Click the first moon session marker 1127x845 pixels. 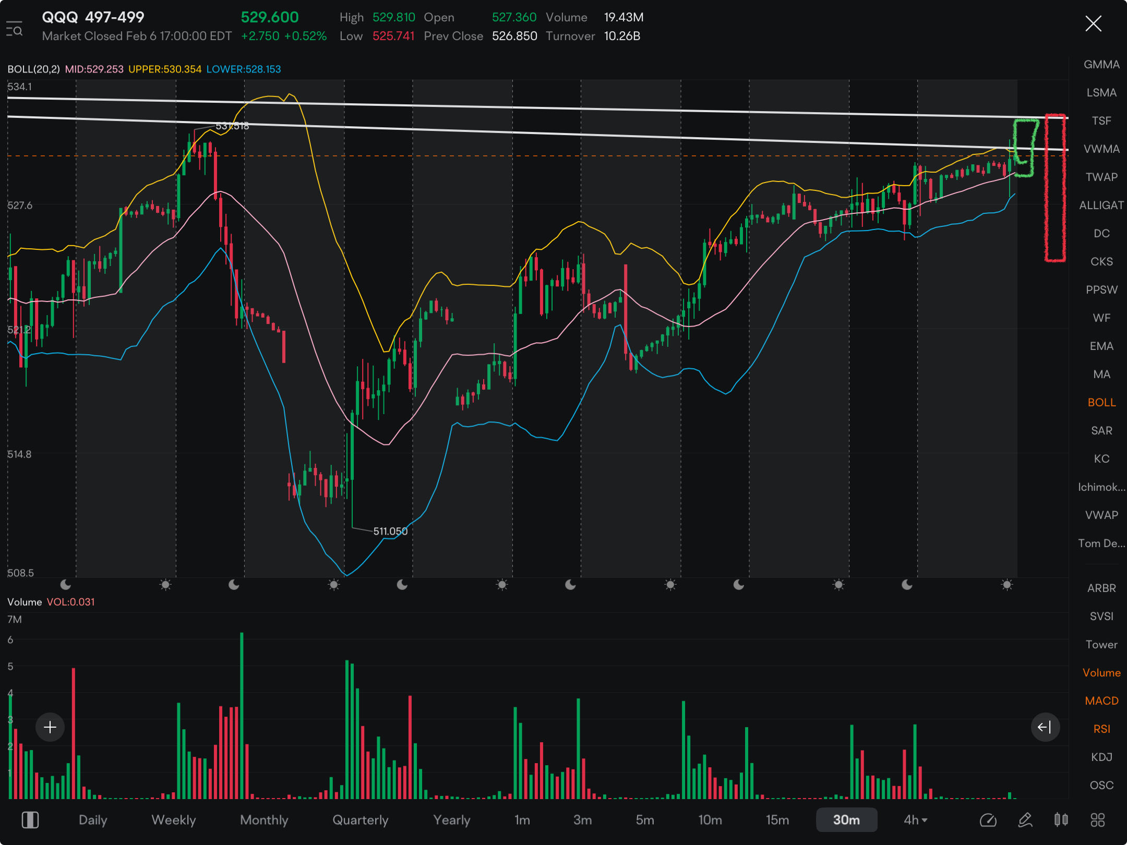click(x=65, y=585)
